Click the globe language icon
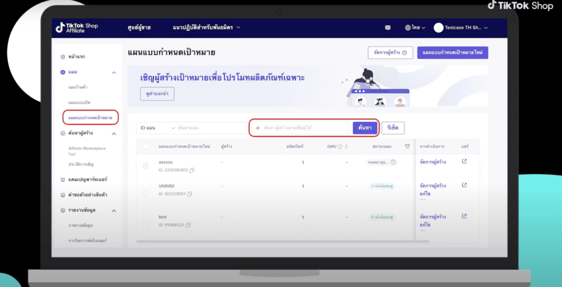The height and width of the screenshot is (287, 562). point(408,27)
